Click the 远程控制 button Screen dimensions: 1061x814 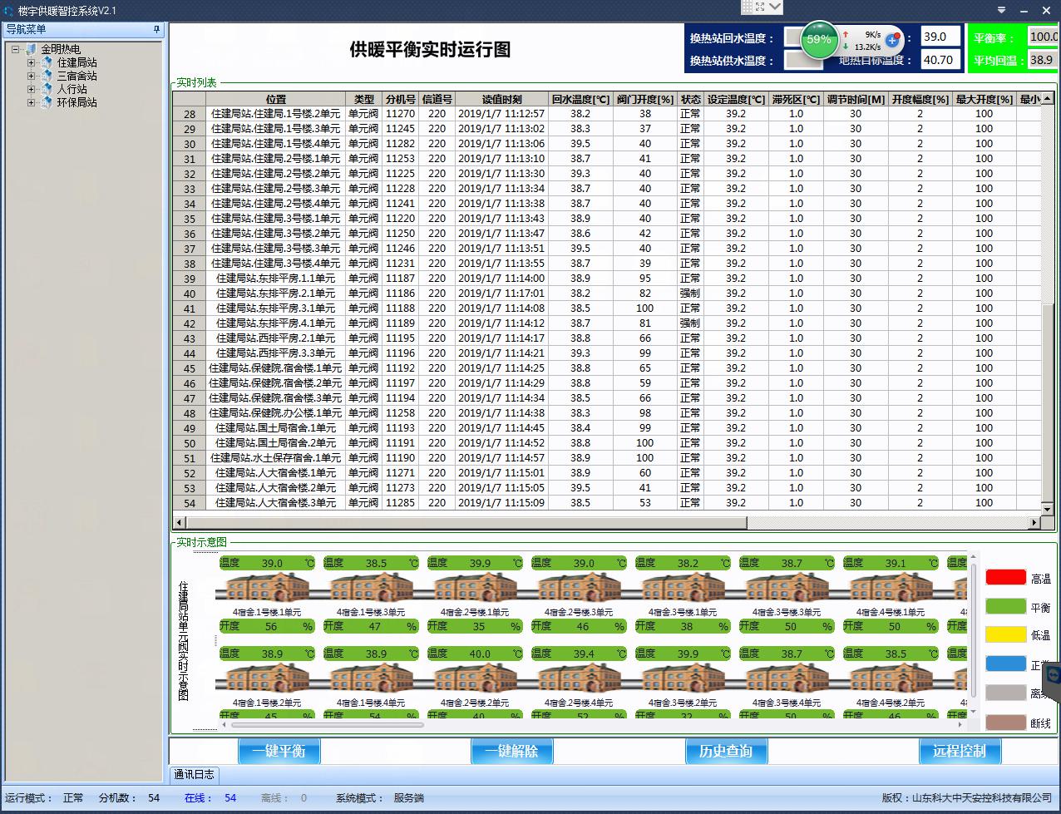[959, 751]
